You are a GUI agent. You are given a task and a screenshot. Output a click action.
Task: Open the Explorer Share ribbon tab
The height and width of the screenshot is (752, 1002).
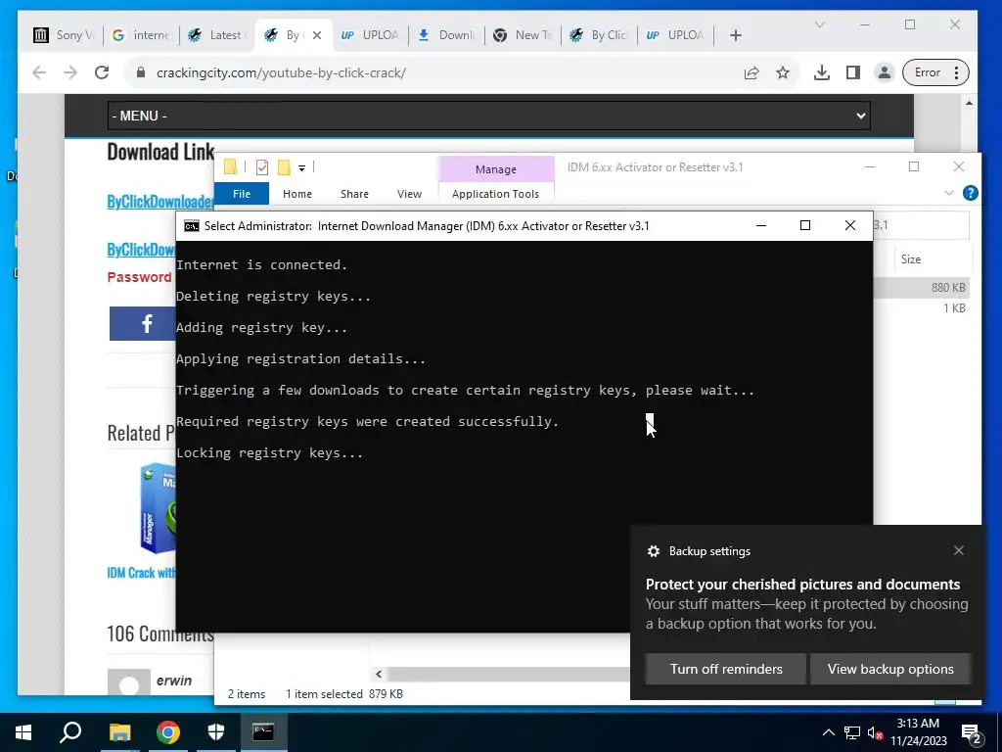[354, 194]
